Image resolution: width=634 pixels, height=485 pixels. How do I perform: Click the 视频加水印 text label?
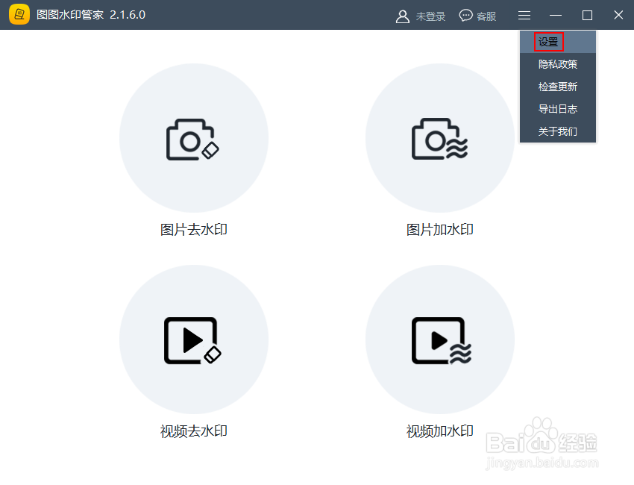[x=440, y=431]
